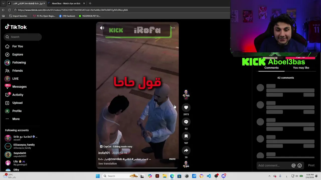Go to the For You feed
Image resolution: width=321 pixels, height=180 pixels.
[x=18, y=46]
